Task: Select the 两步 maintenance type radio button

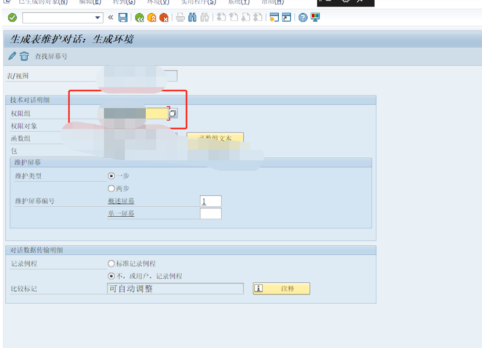Action: (110, 188)
